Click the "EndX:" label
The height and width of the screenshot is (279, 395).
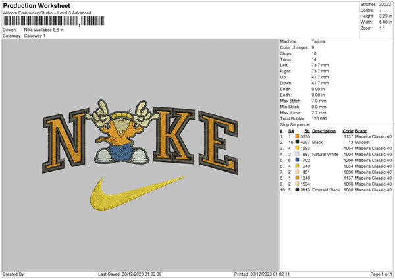click(x=286, y=89)
